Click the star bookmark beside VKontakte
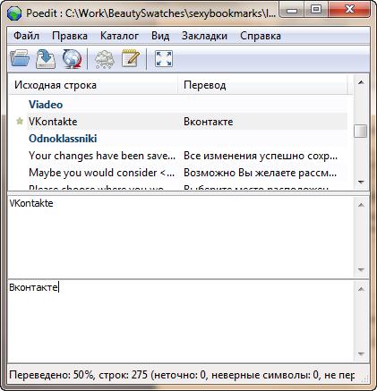The image size is (377, 391). click(20, 121)
